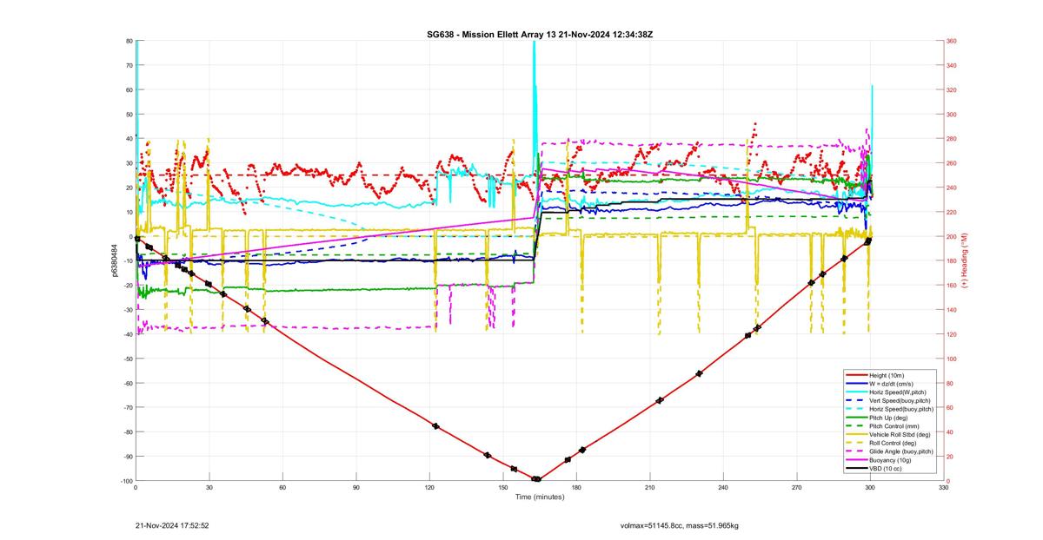Click the 'Roll Control (deg)' legend entry

pos(894,443)
